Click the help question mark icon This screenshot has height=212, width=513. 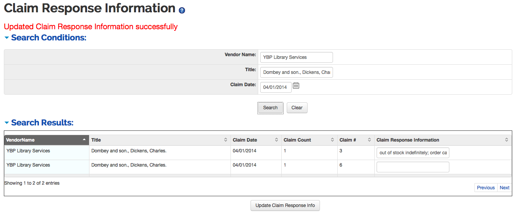(x=182, y=10)
